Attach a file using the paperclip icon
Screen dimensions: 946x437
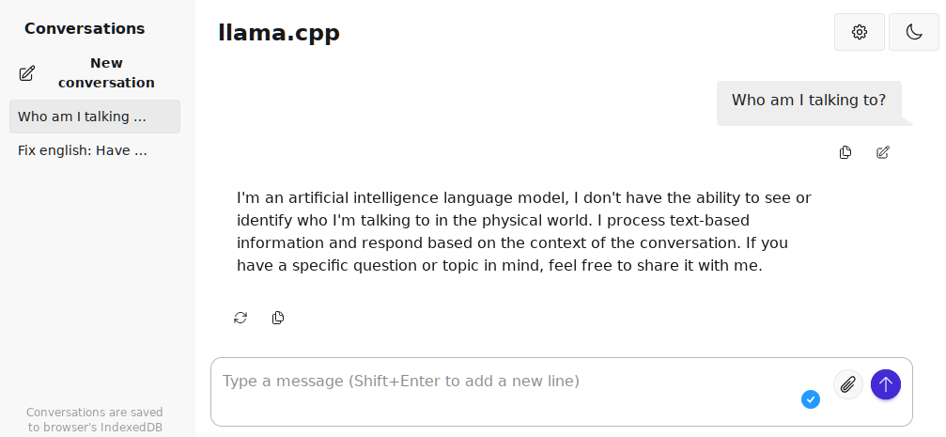pos(847,383)
